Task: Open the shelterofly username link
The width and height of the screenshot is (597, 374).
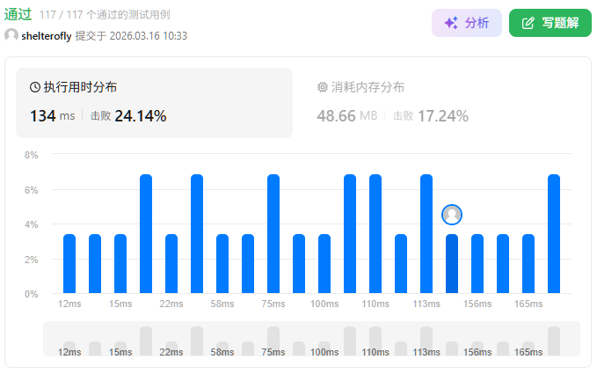Action: [46, 36]
